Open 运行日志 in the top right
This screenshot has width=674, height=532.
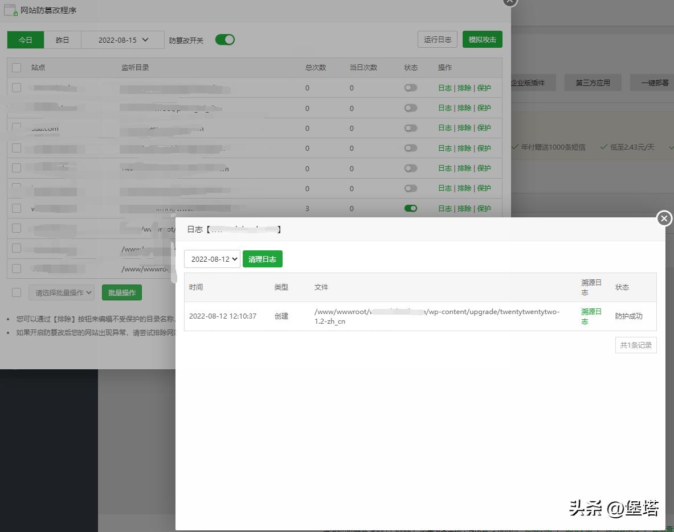[x=437, y=39]
